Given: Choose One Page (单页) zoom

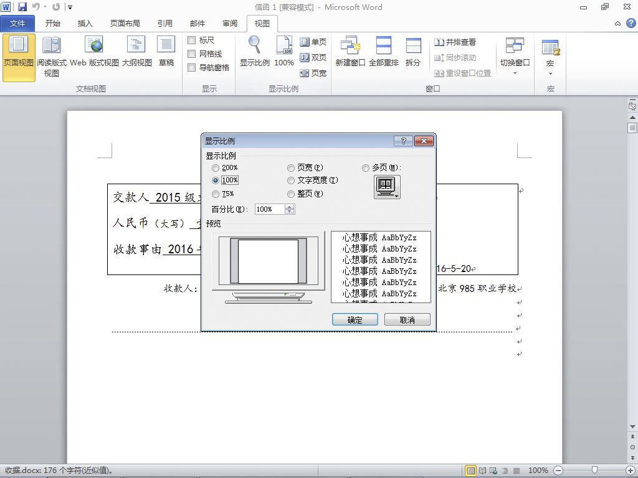Looking at the screenshot, I should [x=313, y=42].
